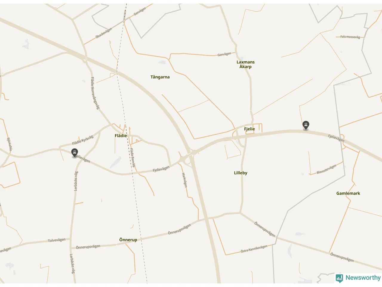The height and width of the screenshot is (287, 382).
Task: Click the Östra Kanniksvägen road label
Action: pyautogui.click(x=254, y=249)
